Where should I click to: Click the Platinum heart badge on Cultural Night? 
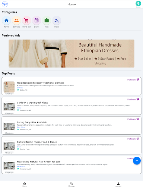(x=138, y=139)
